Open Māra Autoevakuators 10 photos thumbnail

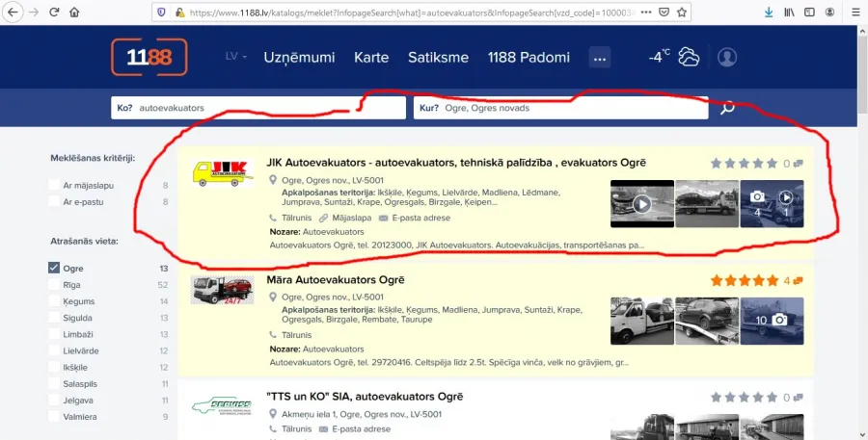point(773,321)
